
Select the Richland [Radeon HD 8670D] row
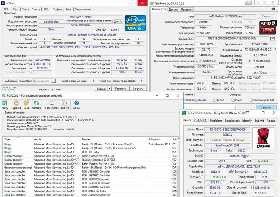click(x=90, y=160)
